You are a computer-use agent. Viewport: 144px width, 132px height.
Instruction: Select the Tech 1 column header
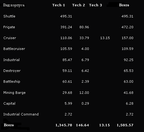point(59,5)
